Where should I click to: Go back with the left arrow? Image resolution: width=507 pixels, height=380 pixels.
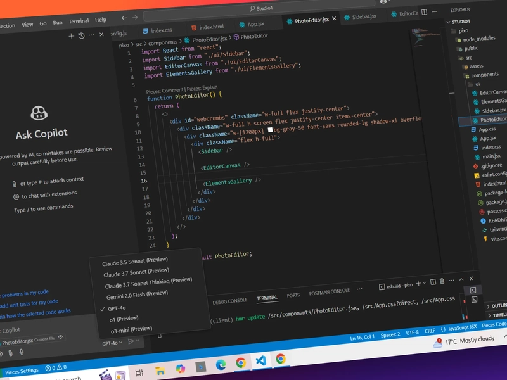[124, 18]
